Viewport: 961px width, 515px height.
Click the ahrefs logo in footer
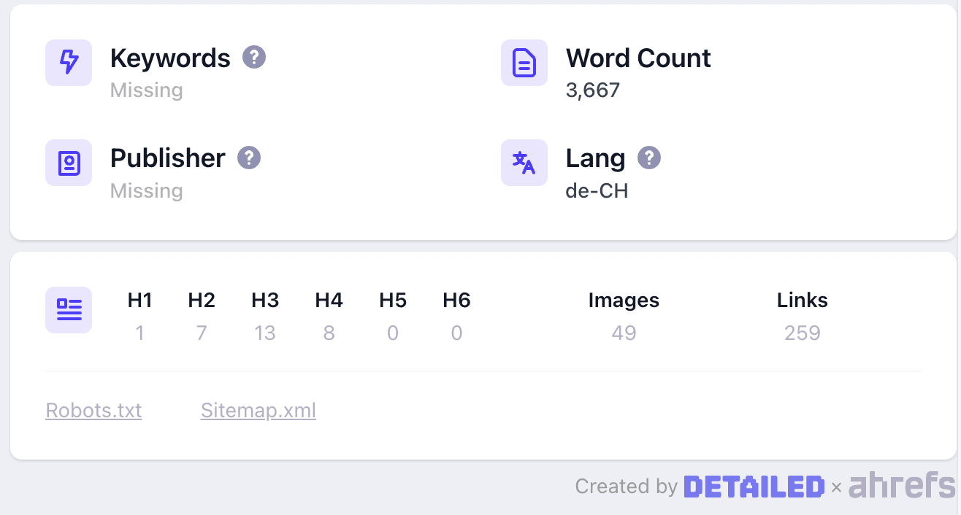tap(902, 486)
